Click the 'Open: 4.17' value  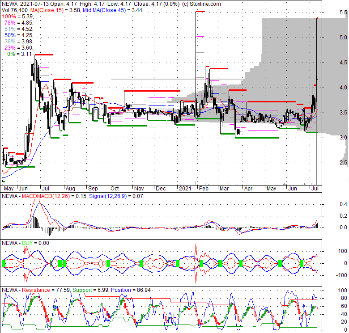[64, 4]
